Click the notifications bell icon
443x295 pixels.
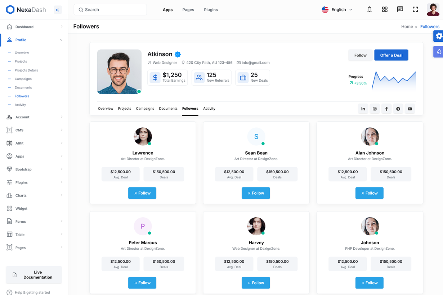(369, 10)
